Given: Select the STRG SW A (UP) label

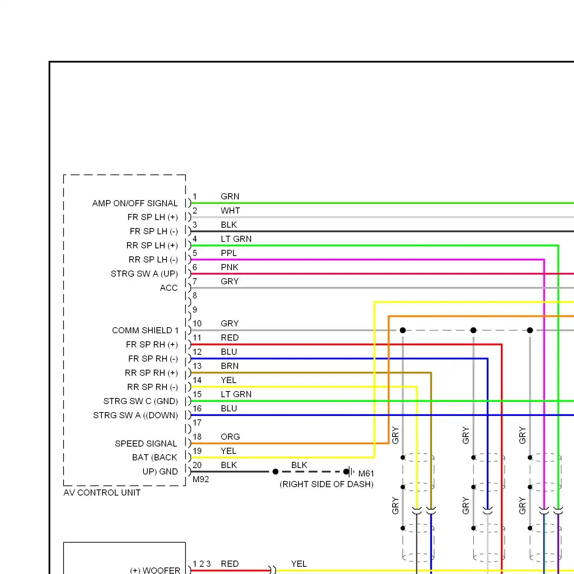Looking at the screenshot, I should click(144, 274).
